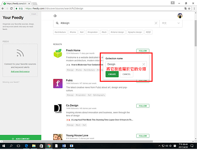Select the #tech tag filter below the search bar

104,32
